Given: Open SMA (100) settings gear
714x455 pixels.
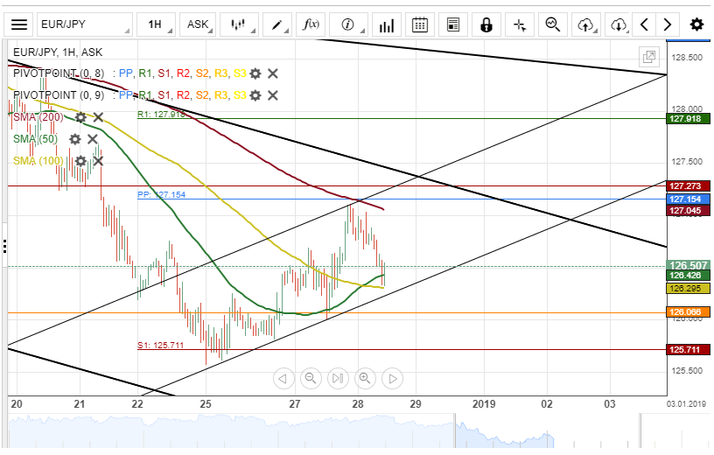Looking at the screenshot, I should (x=80, y=161).
